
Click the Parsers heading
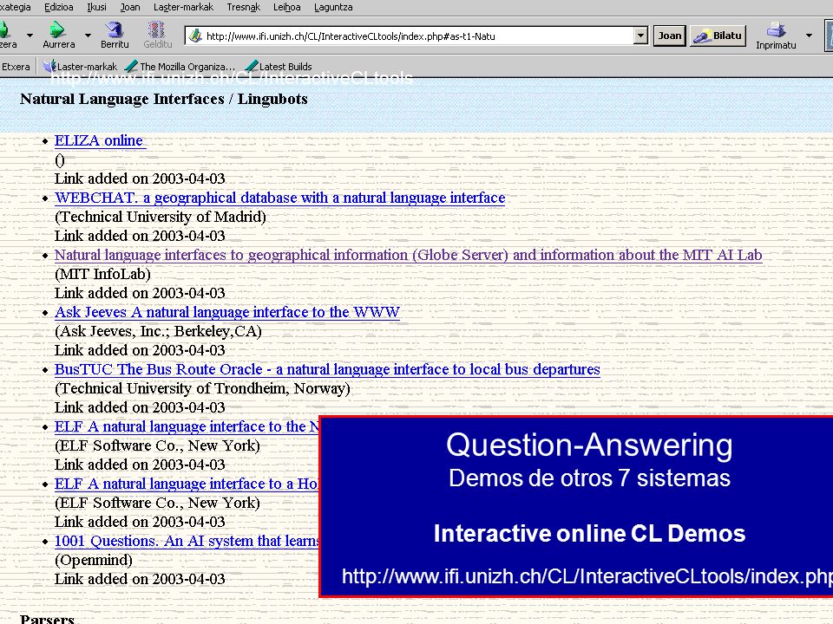47,619
